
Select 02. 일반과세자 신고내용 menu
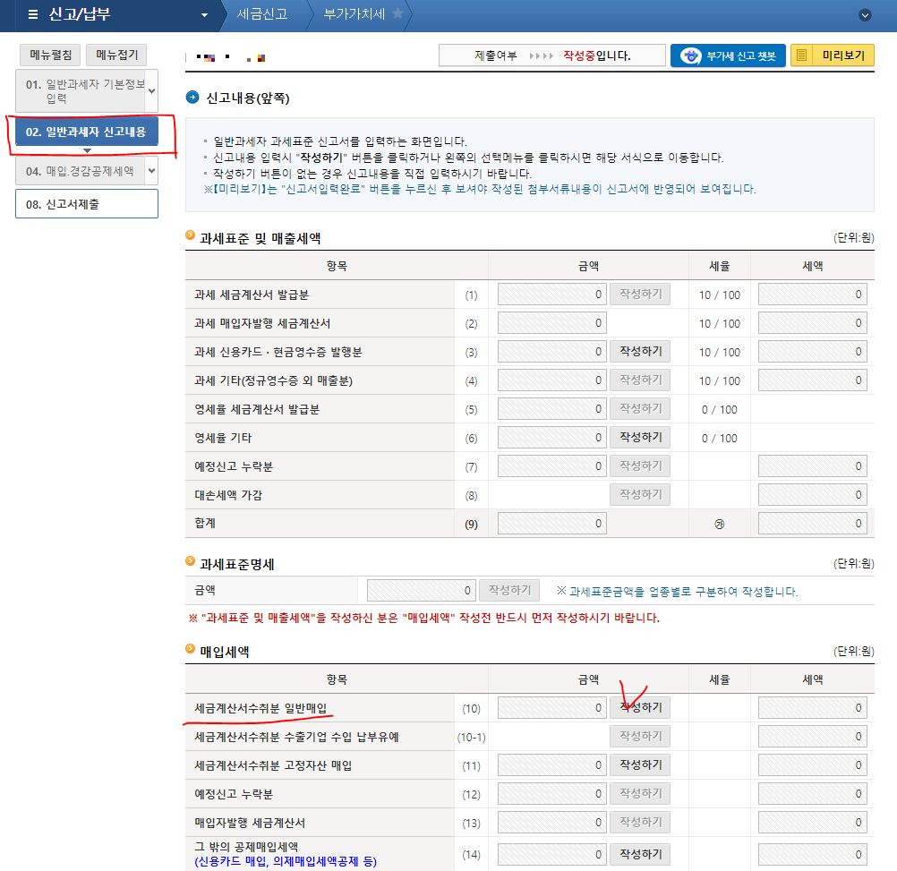point(86,132)
